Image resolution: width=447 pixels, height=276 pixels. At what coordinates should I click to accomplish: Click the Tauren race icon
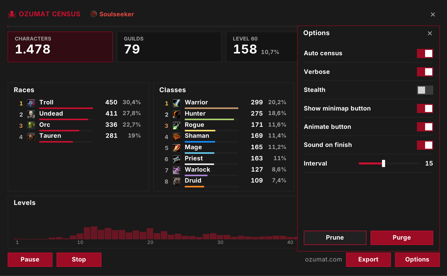pos(31,137)
